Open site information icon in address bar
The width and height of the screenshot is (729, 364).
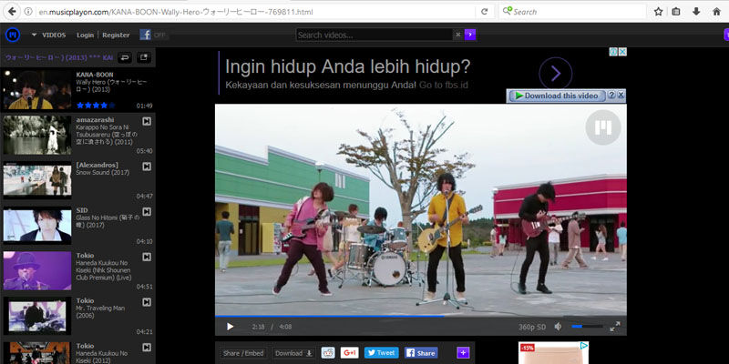point(28,12)
